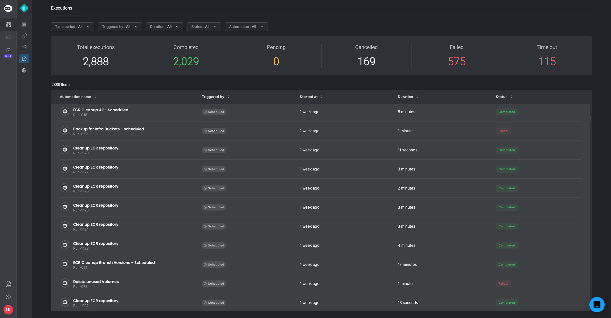This screenshot has width=611, height=318.
Task: Click the 17 minutes duration cell
Action: pos(407,265)
